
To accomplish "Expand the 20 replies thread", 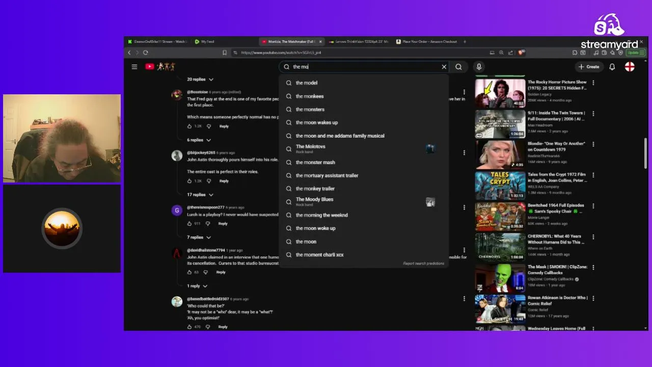I will click(x=200, y=80).
